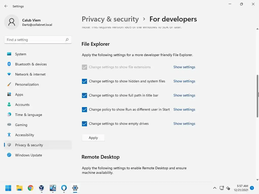
Task: Uncheck show hidden and system files
Action: click(84, 81)
